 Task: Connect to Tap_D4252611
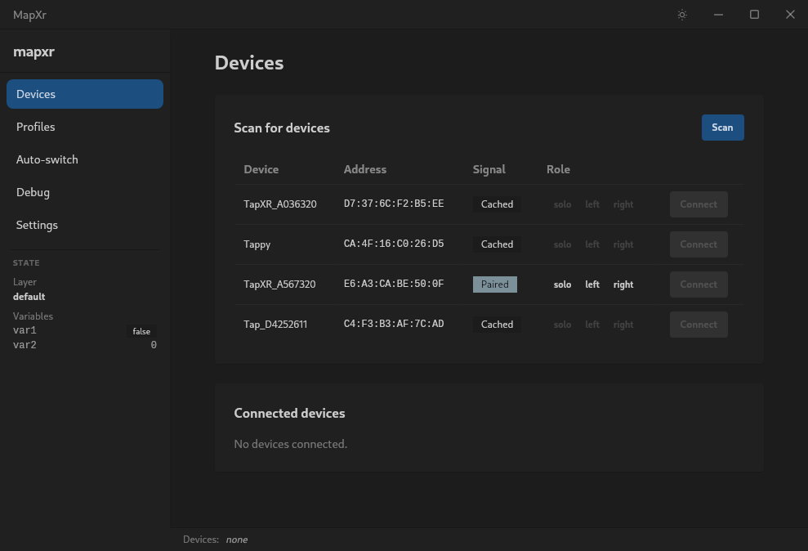pos(698,324)
